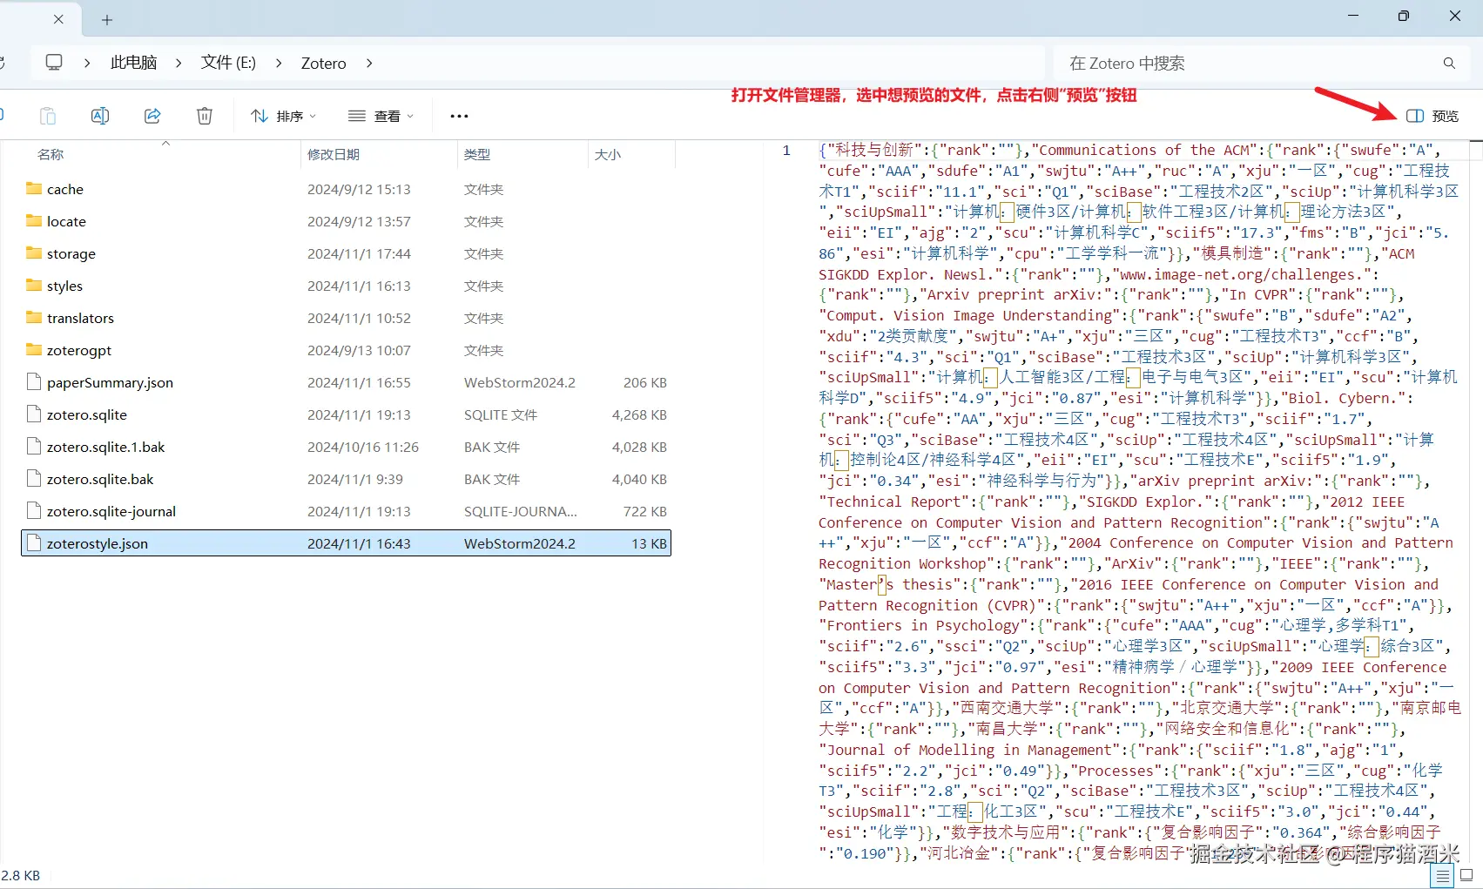Select the zoterogpt folder

click(x=346, y=350)
